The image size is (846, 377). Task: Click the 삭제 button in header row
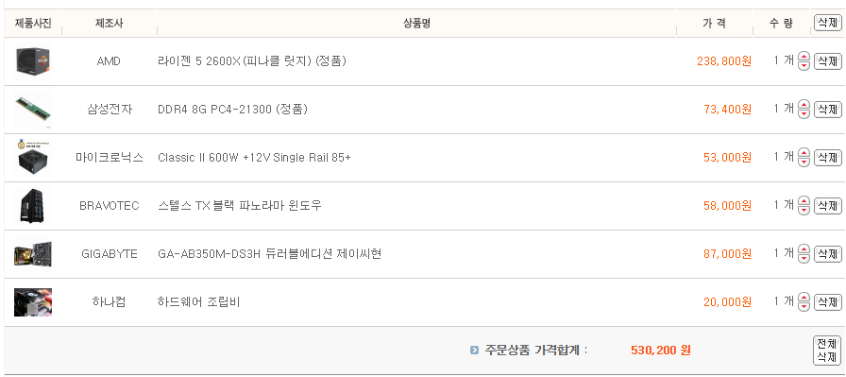828,23
